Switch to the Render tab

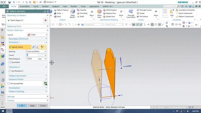click(x=74, y=6)
